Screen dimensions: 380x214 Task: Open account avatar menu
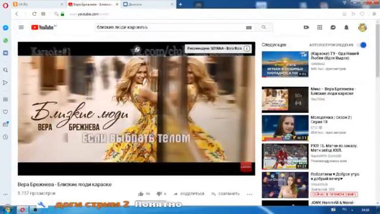coord(362,27)
